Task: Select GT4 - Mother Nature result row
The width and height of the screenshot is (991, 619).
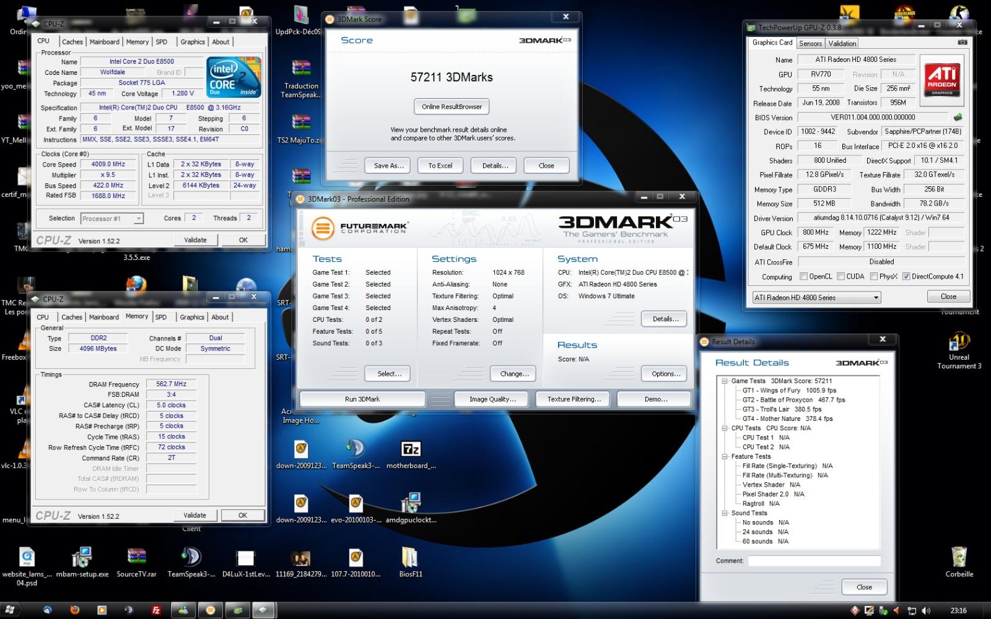Action: click(x=787, y=419)
